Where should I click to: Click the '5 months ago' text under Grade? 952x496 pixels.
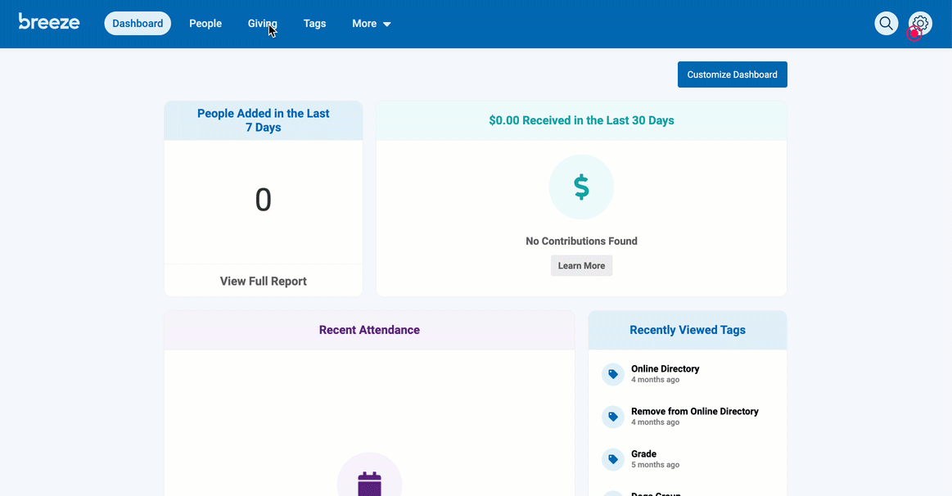(x=655, y=465)
